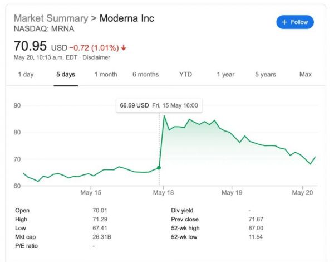
Task: Click the May 18 axis label
Action: 163,193
